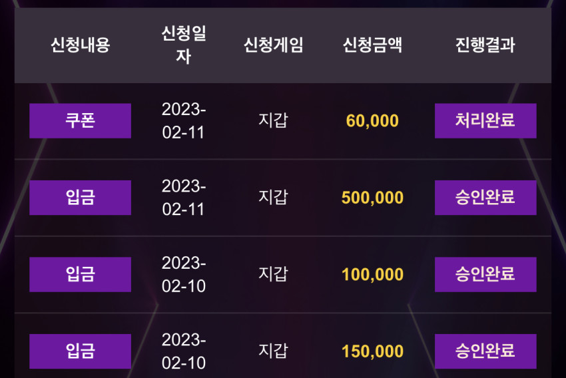The height and width of the screenshot is (378, 566).
Task: Click the 처리완료 status button
Action: click(485, 121)
